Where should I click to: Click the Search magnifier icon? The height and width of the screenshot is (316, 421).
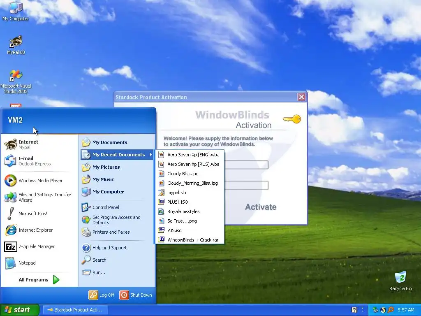(86, 260)
